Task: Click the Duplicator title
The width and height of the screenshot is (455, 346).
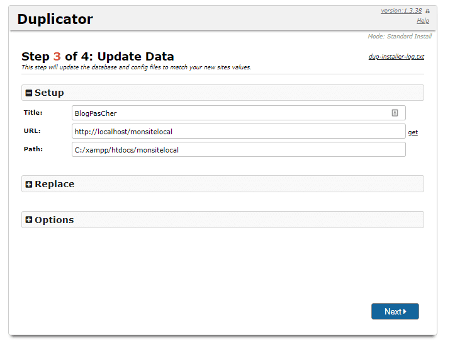Action: [55, 19]
